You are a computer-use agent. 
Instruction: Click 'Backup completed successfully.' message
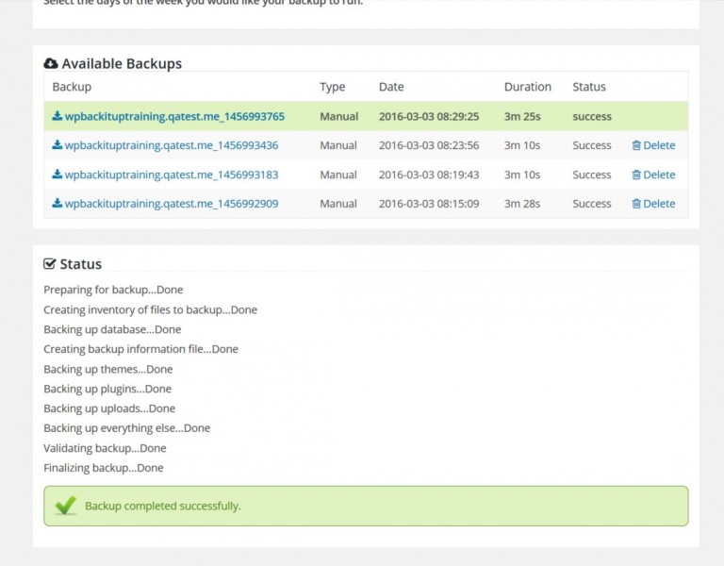pyautogui.click(x=162, y=506)
